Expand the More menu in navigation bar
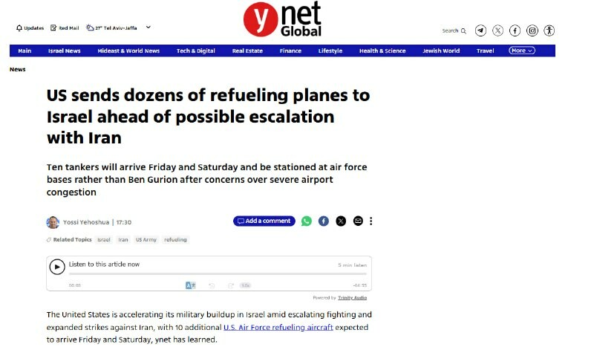The width and height of the screenshot is (594, 350). tap(522, 51)
